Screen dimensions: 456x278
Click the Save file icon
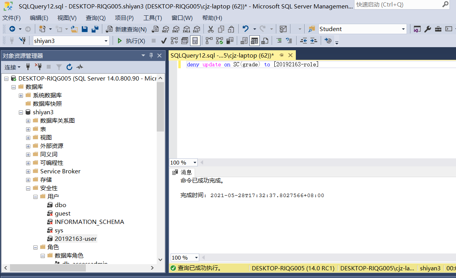click(85, 29)
